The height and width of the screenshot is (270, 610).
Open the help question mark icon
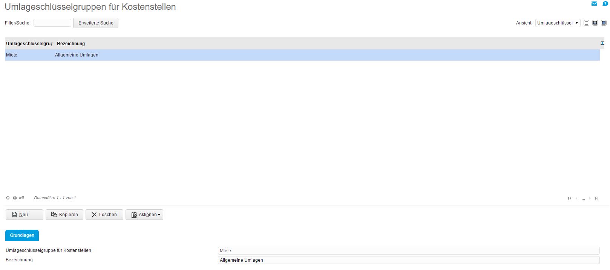tap(605, 4)
